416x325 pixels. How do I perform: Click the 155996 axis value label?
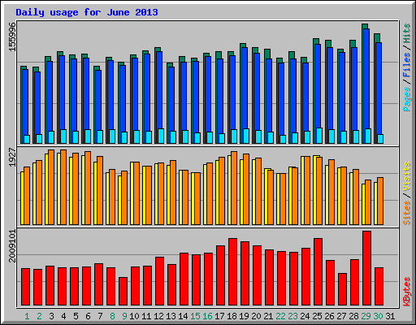12,37
